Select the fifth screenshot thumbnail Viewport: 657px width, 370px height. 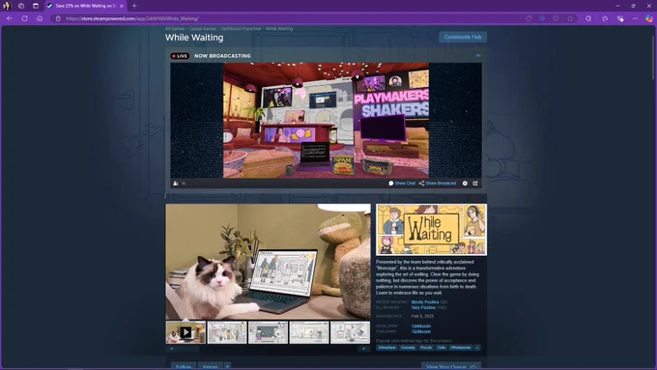click(350, 332)
